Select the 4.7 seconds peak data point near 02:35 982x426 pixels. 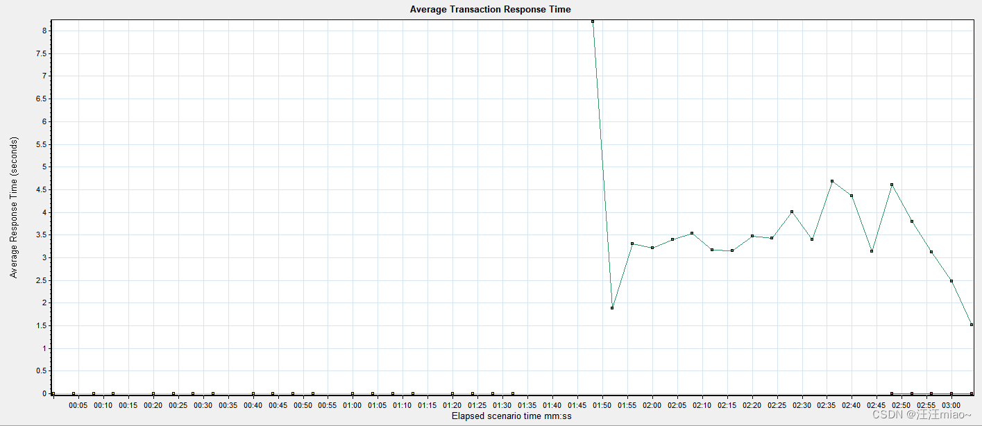[x=831, y=181]
